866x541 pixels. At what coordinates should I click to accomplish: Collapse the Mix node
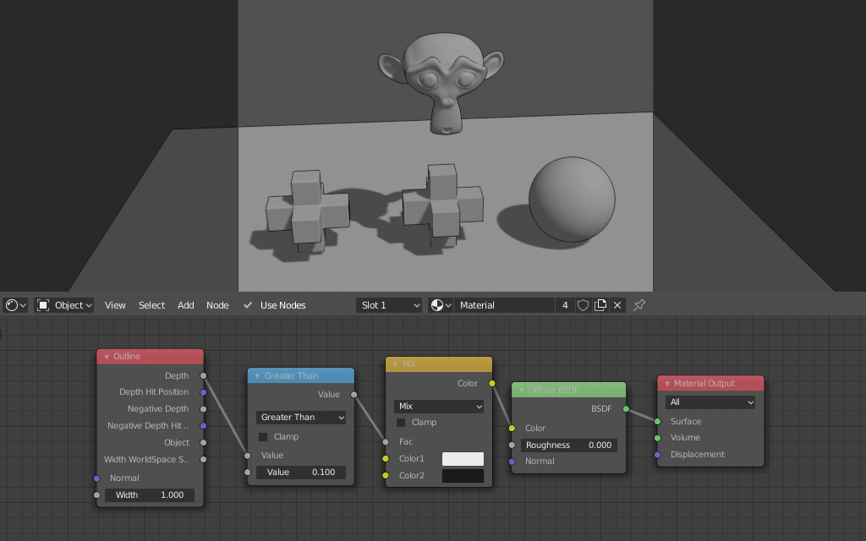pos(395,364)
